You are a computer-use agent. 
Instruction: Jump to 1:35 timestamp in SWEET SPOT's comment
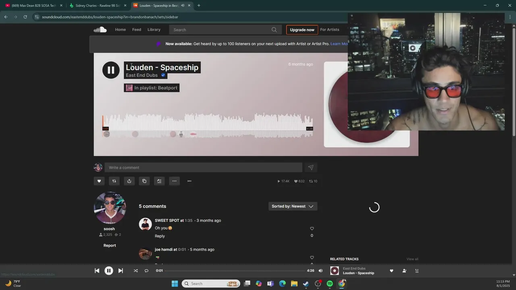[x=189, y=220]
